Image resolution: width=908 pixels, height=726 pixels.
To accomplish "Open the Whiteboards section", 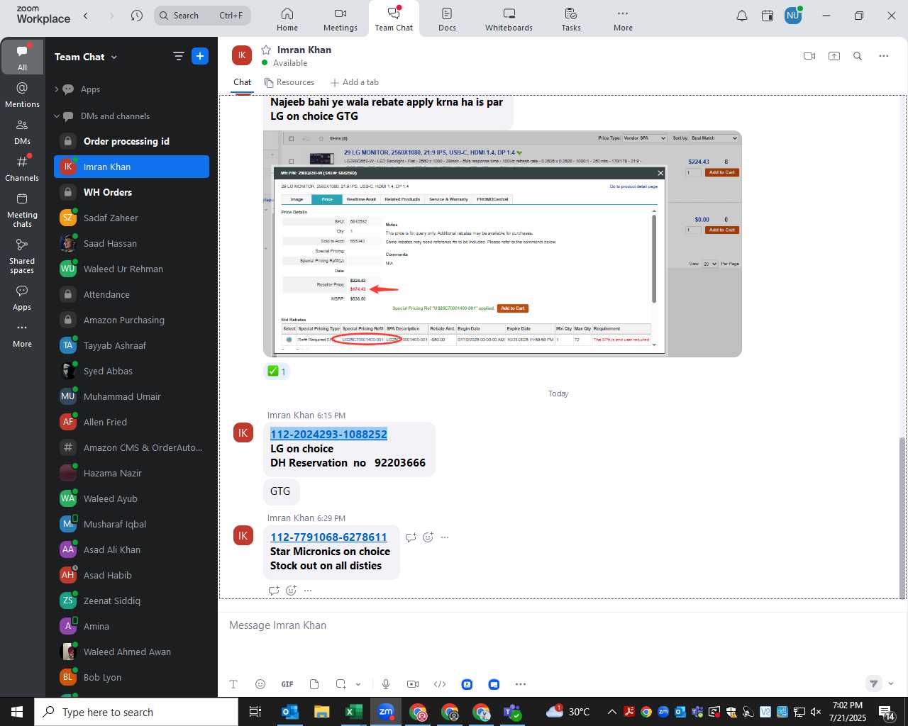I will pyautogui.click(x=509, y=19).
